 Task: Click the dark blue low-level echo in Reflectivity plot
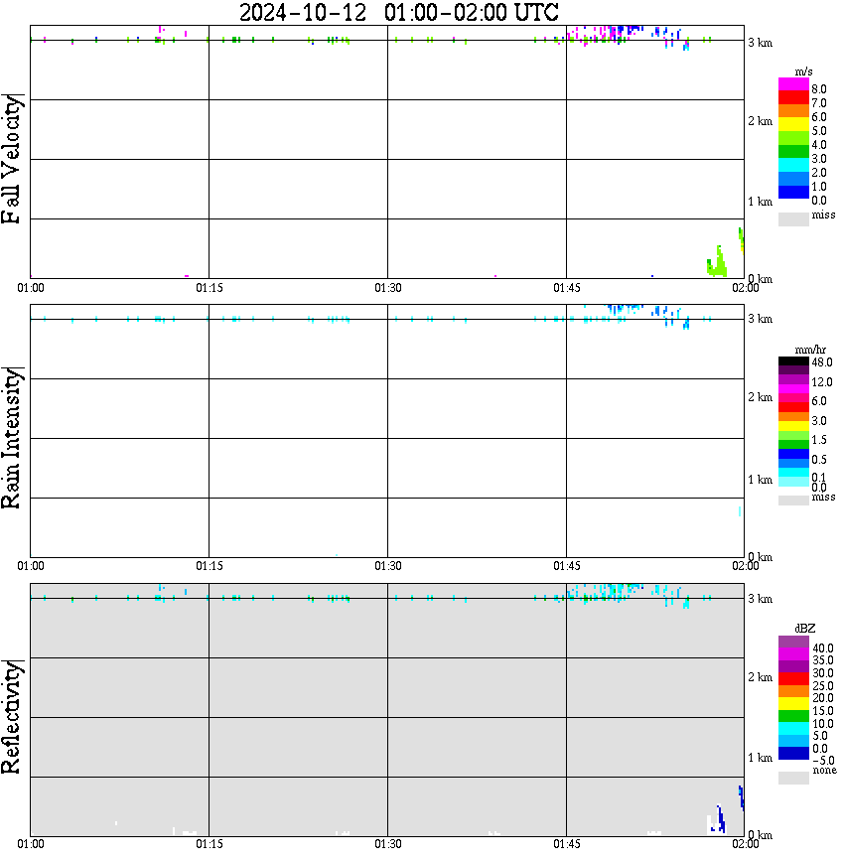tap(720, 819)
